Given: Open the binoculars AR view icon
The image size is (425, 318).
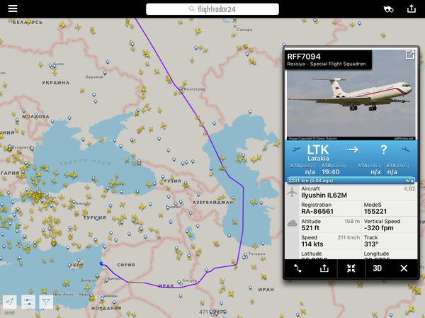Looking at the screenshot, I should 388,9.
